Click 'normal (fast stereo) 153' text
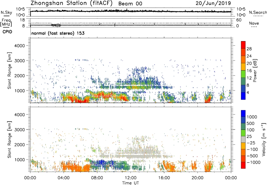 [58, 33]
